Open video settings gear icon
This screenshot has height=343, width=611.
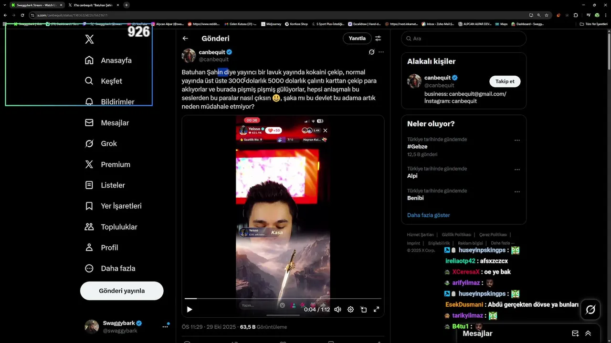click(x=350, y=309)
